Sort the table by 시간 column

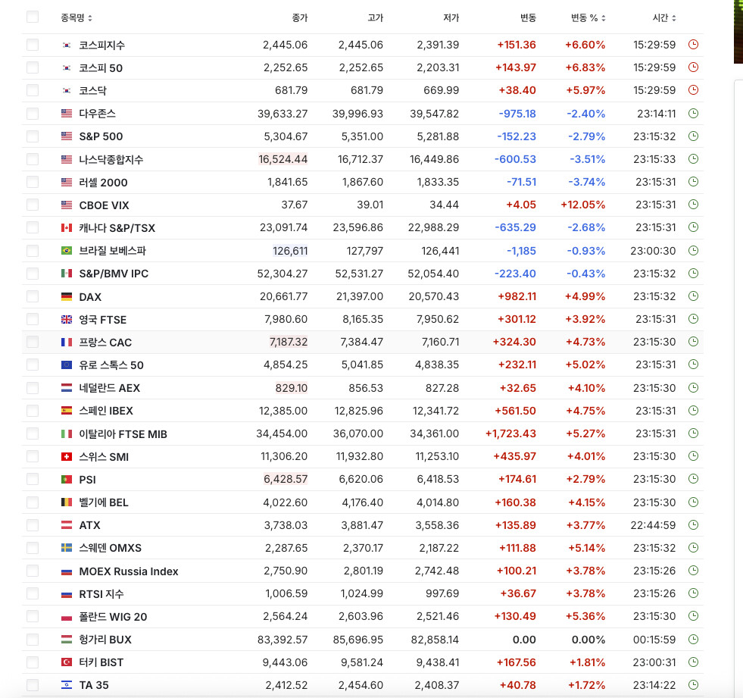664,18
